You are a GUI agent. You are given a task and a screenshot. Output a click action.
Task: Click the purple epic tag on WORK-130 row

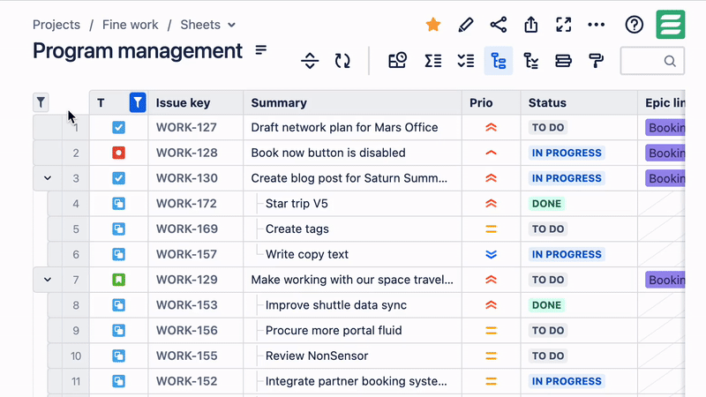click(665, 178)
